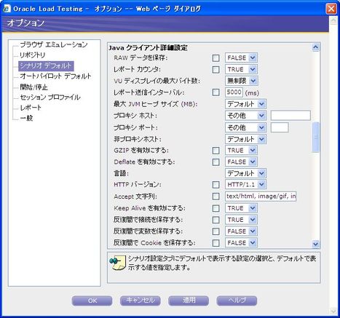340x318 pixels.
Task: Click the プロキシ ポート text field
Action: pos(280,127)
